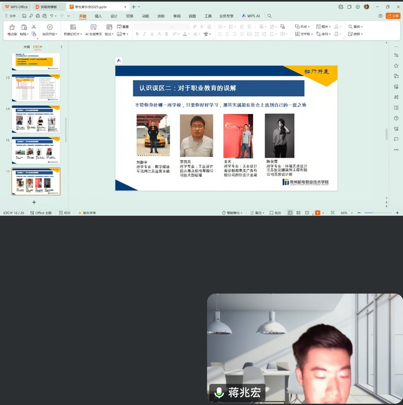Toggle 备注 notes pane in status bar
Screen dimensions: 403x405
point(257,213)
